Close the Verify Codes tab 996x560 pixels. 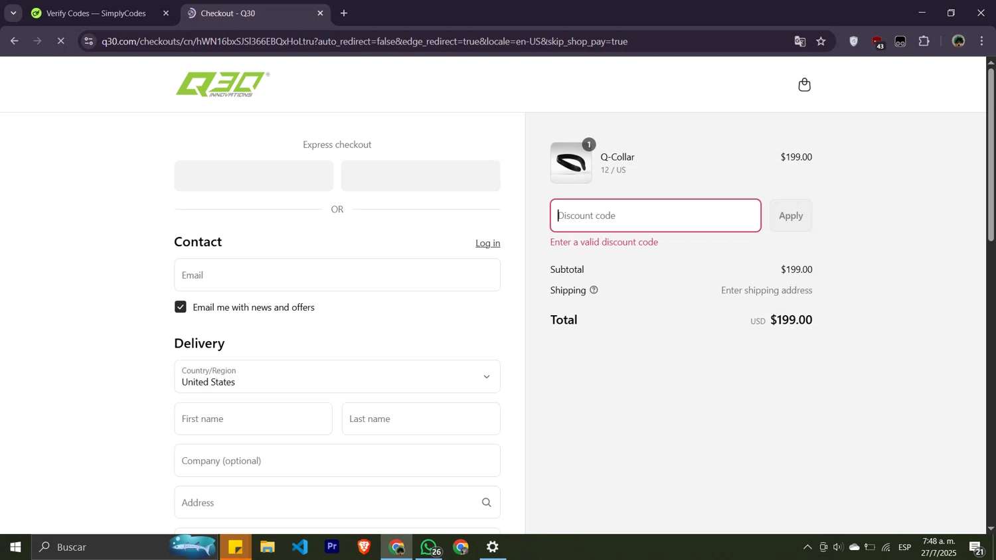pyautogui.click(x=166, y=13)
